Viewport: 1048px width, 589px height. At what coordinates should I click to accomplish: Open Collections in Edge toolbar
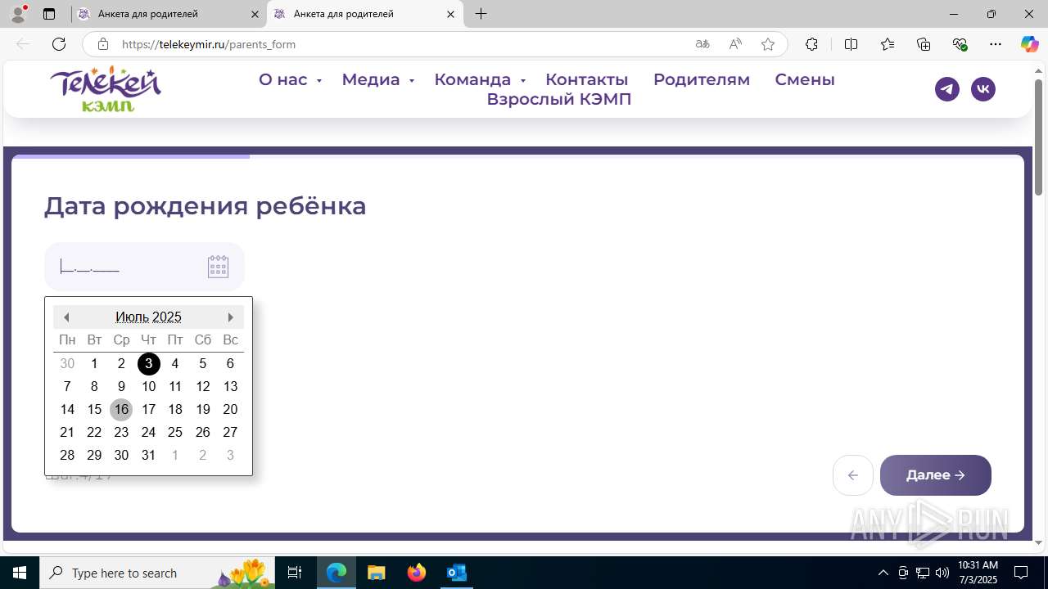click(924, 44)
